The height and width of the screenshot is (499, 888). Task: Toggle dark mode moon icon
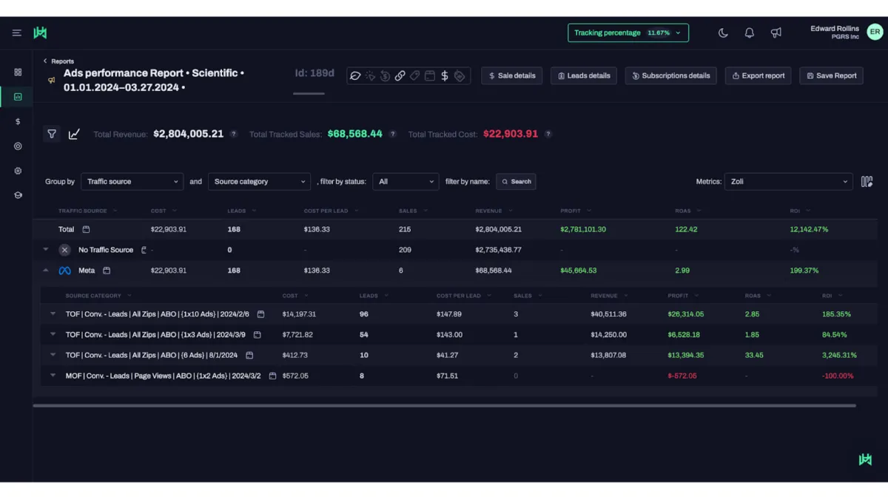723,33
